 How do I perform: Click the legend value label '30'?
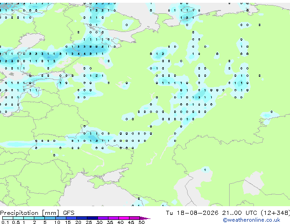pos(99,222)
